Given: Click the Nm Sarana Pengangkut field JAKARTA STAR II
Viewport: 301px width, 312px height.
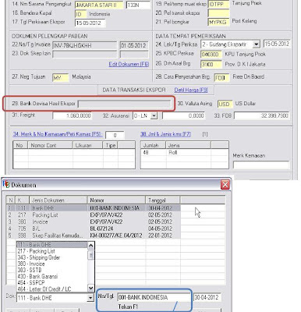Looking at the screenshot, I should pyautogui.click(x=99, y=5).
